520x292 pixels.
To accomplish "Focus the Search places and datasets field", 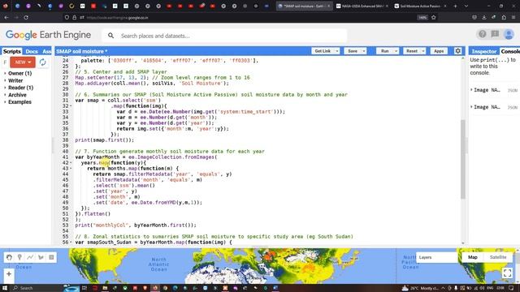I will [x=224, y=36].
